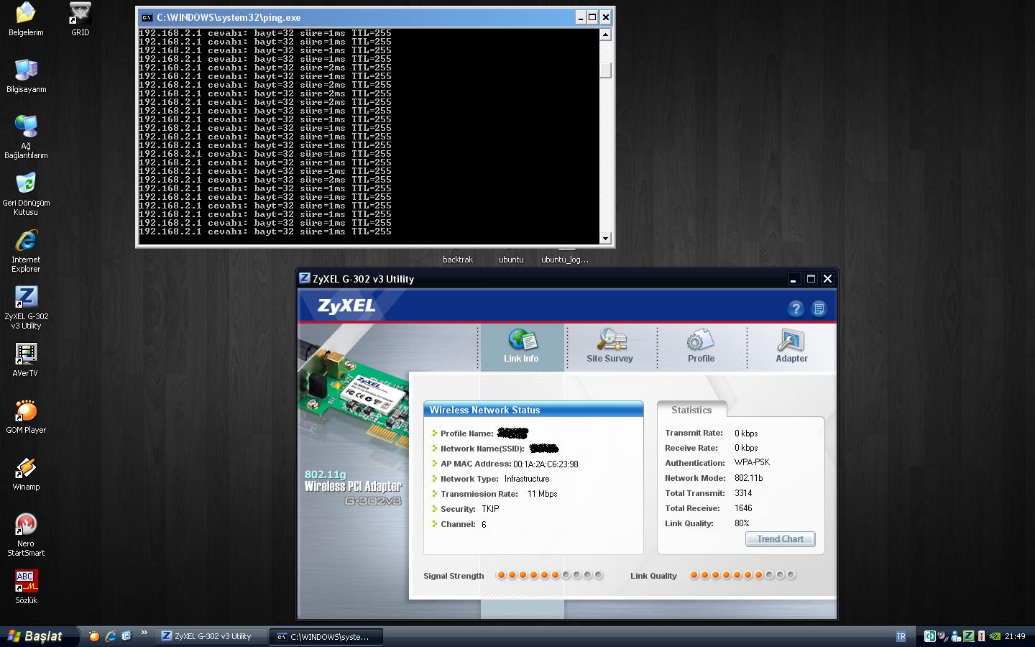Open TR language bar selector
1035x647 pixels.
click(x=901, y=636)
